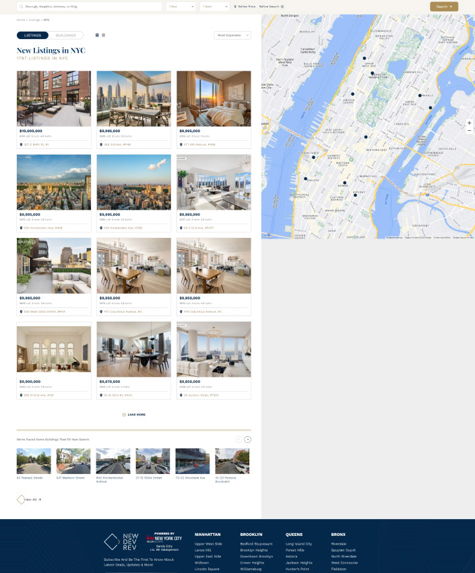Click previous arrow in buildings carousel
Screen dimensions: 475x573
point(239,440)
